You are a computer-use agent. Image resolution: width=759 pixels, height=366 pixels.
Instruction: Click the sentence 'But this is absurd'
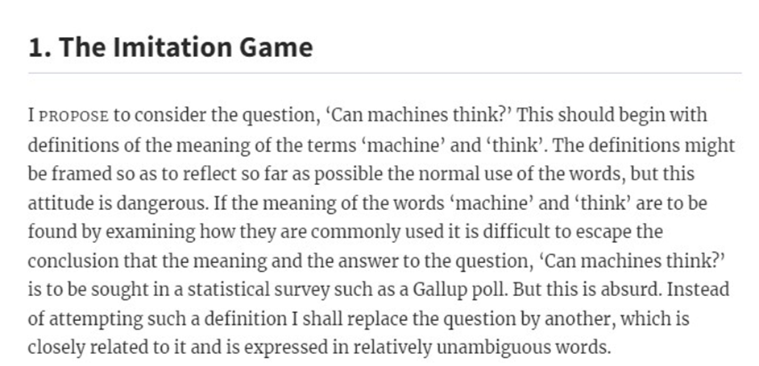click(x=587, y=290)
